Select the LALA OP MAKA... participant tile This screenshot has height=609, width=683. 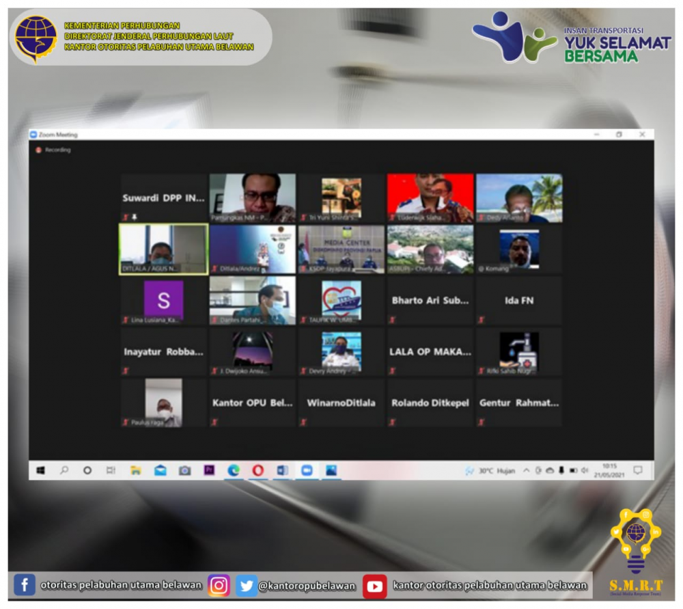pos(430,351)
